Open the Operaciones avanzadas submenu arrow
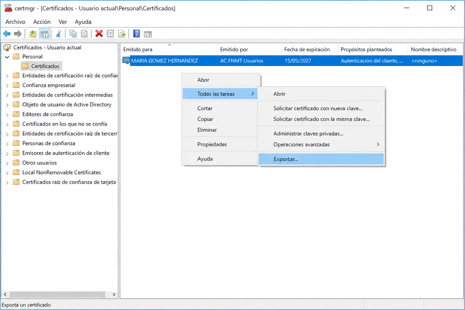The height and width of the screenshot is (310, 465). pos(378,144)
